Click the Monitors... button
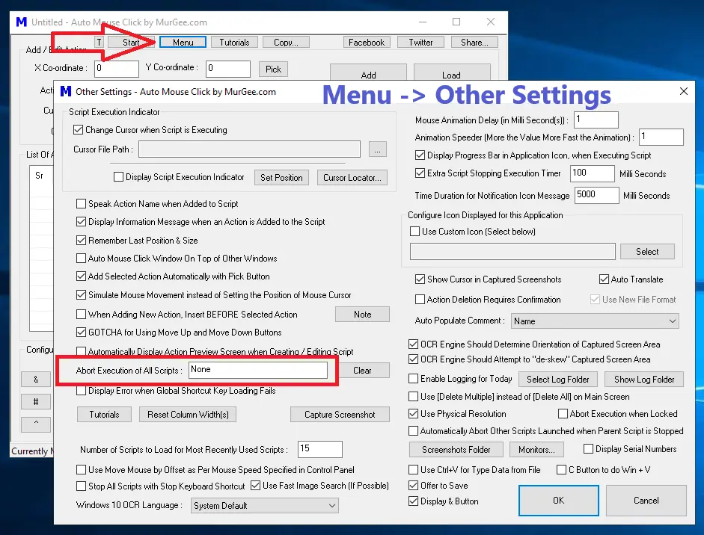Image resolution: width=704 pixels, height=535 pixels. coord(536,449)
